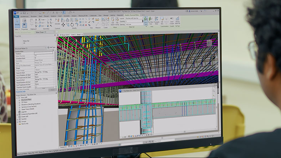This screenshot has width=281, height=158.
Task: Select Sheets (all) in Project Browser
Action: pyautogui.click(x=25, y=117)
